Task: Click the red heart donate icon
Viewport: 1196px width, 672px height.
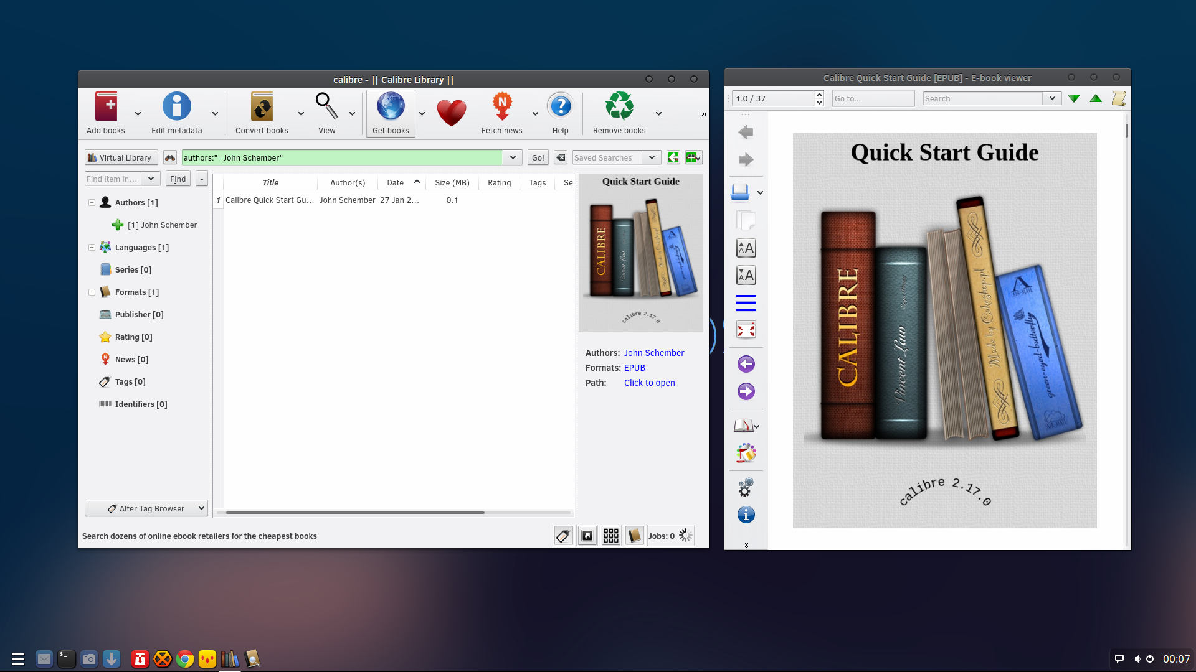Action: click(x=451, y=113)
